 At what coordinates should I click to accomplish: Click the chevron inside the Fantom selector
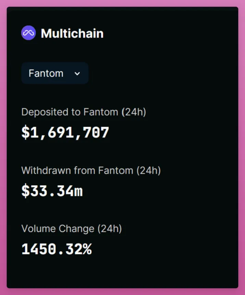point(77,73)
